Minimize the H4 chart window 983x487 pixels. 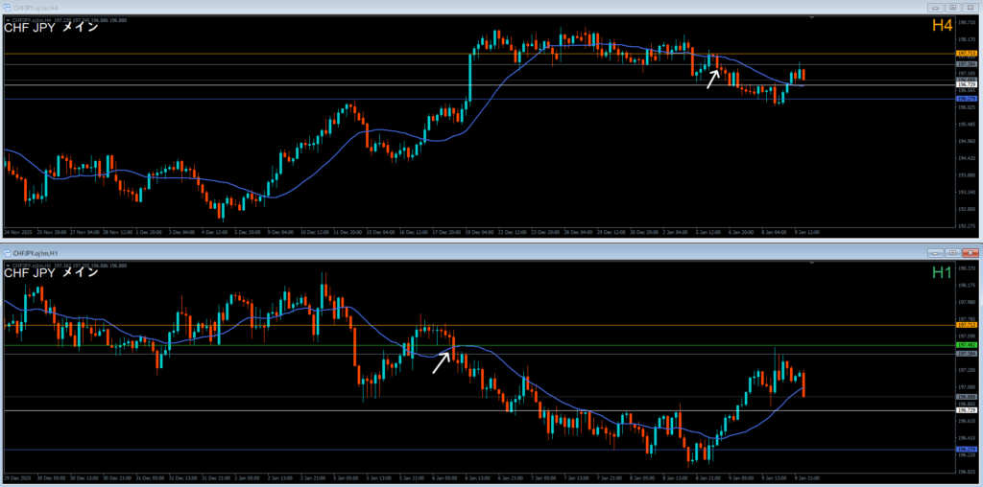pyautogui.click(x=936, y=8)
